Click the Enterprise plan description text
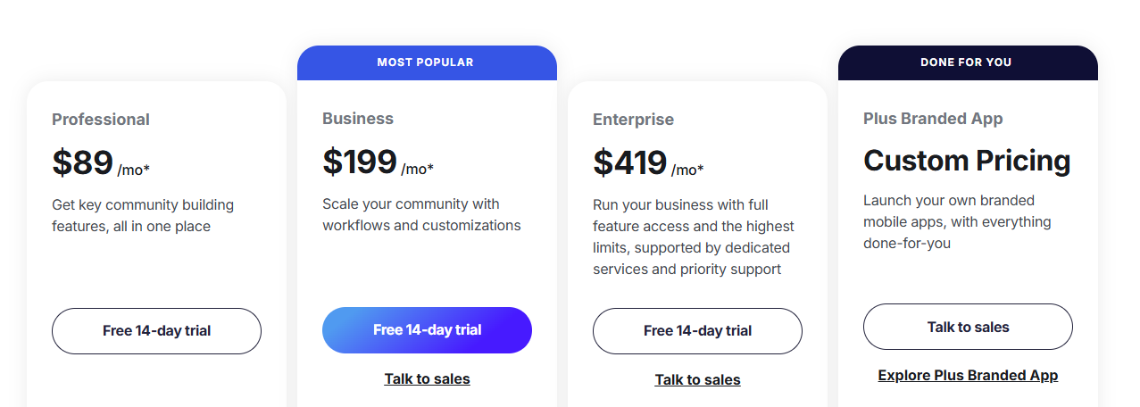 [x=694, y=237]
